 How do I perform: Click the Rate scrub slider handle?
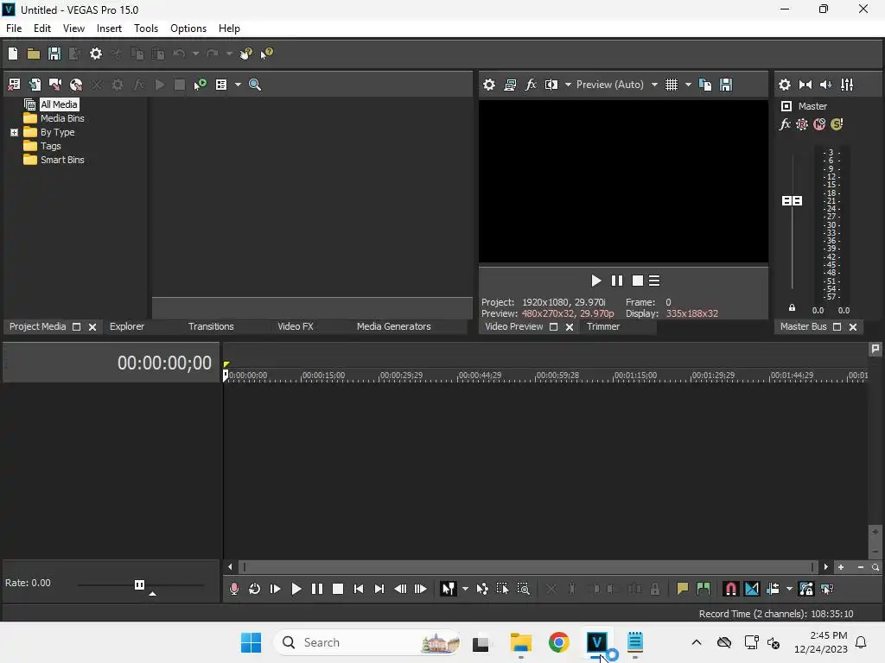(x=139, y=584)
